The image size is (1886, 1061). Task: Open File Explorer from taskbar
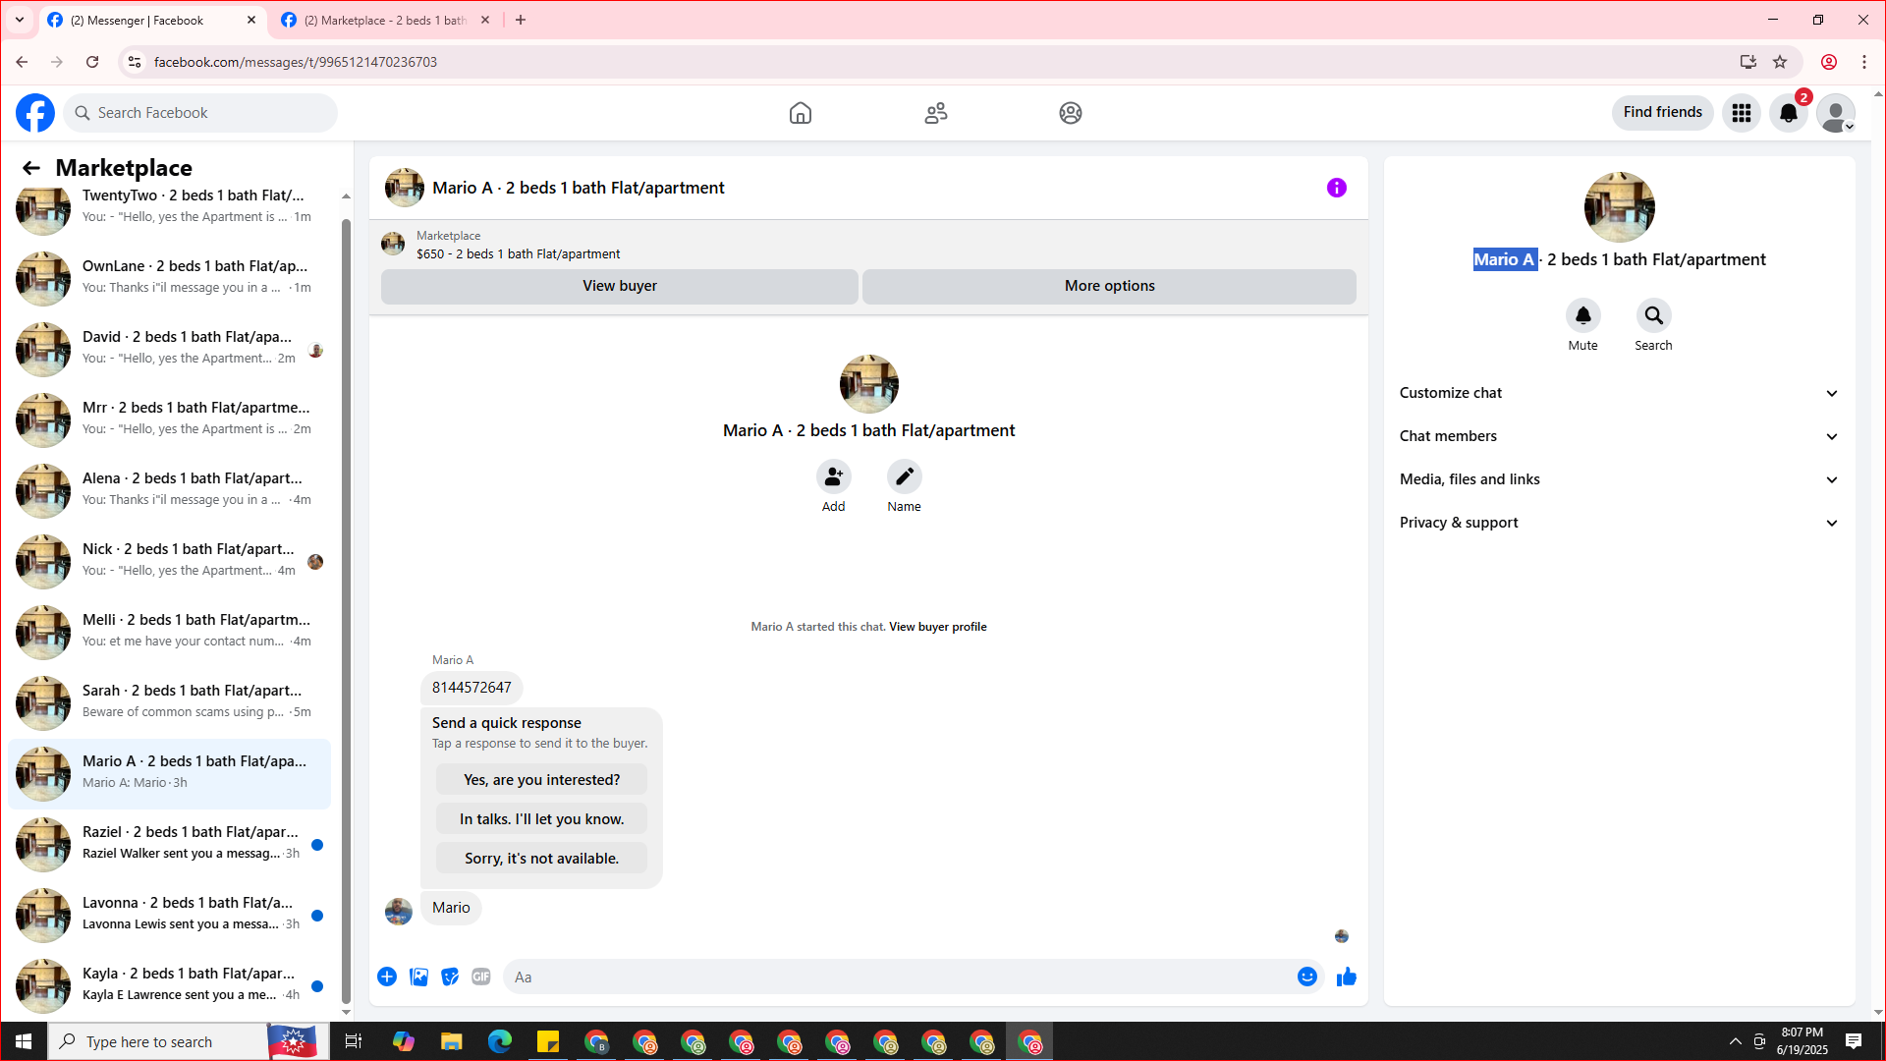tap(452, 1041)
